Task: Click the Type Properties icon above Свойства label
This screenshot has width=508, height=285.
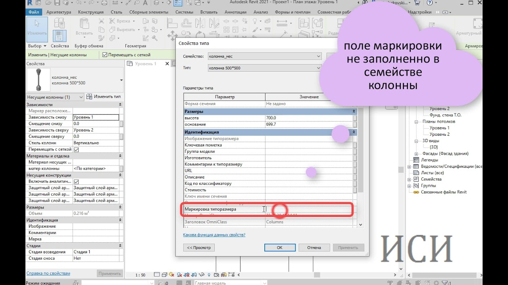Action: click(60, 23)
